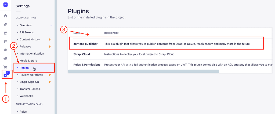Click blue notification dot beside Overview
This screenshot has width=275, height=114.
tap(51, 25)
